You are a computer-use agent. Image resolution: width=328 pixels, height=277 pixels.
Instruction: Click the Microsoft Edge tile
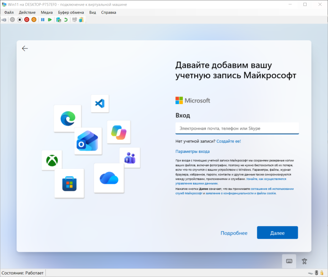68,119
